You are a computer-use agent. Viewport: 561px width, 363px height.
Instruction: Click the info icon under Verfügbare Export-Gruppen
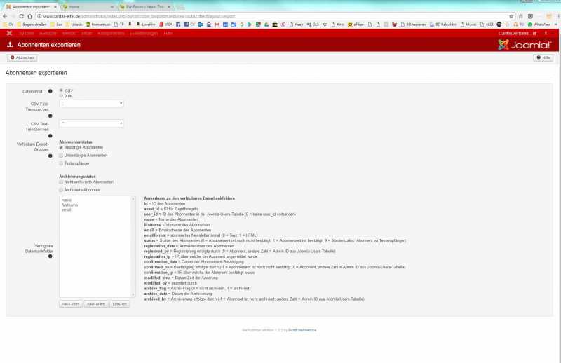pos(50,156)
